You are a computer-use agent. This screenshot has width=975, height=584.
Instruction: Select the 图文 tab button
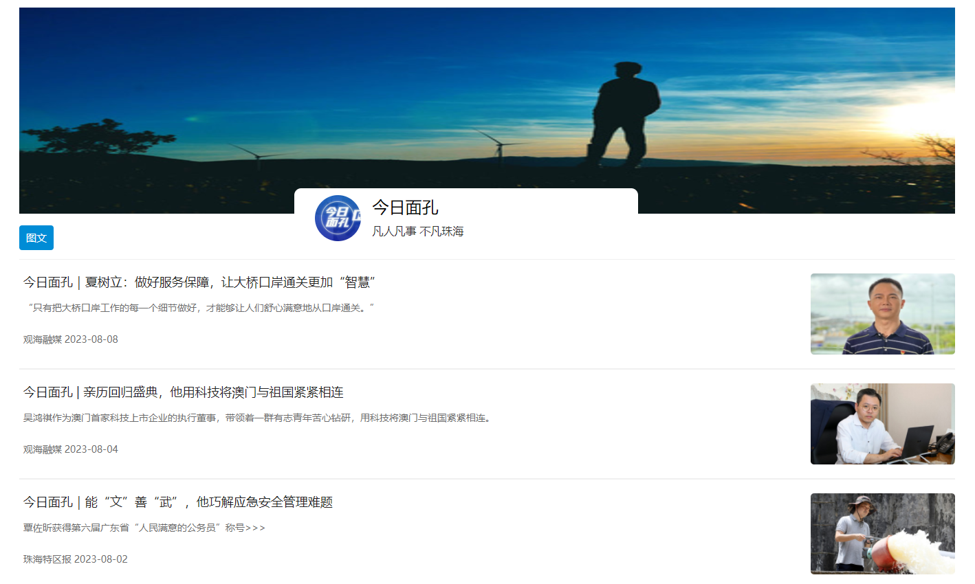click(36, 238)
